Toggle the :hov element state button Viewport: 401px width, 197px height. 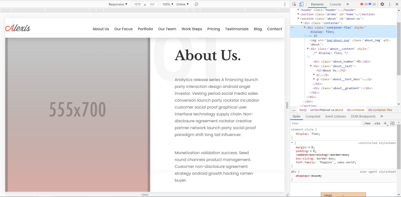click(x=367, y=124)
